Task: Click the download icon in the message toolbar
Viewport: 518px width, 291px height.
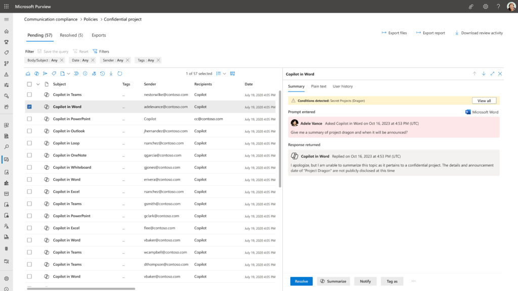Action: [x=111, y=73]
